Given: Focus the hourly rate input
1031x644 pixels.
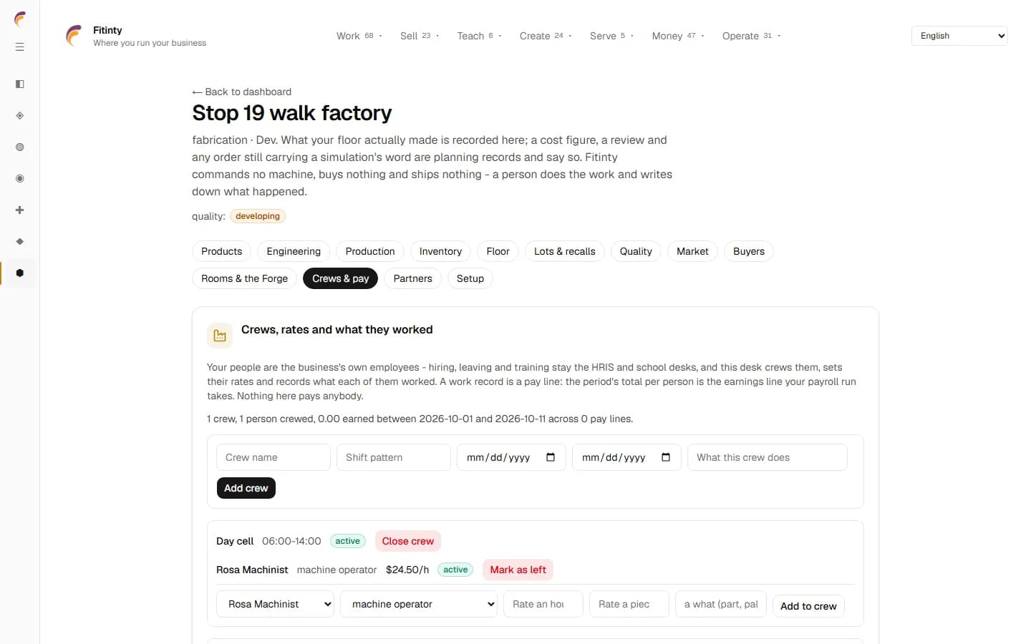Looking at the screenshot, I should [x=543, y=604].
